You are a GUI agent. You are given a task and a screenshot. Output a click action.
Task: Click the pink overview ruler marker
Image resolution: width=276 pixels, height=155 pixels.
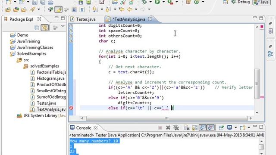coord(262,97)
